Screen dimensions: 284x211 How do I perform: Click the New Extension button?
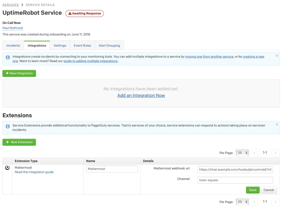click(x=19, y=142)
